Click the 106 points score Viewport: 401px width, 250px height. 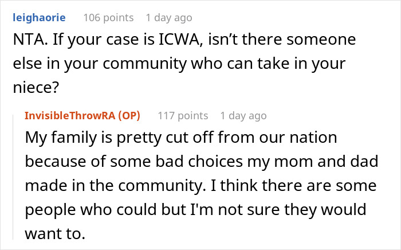[108, 18]
